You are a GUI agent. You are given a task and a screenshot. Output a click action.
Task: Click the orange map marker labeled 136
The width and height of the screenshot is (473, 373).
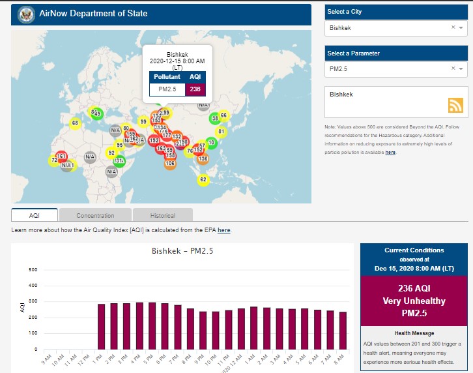[203, 158]
